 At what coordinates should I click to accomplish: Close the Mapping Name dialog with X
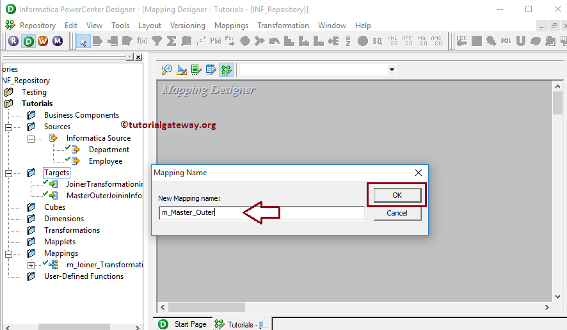(x=419, y=173)
